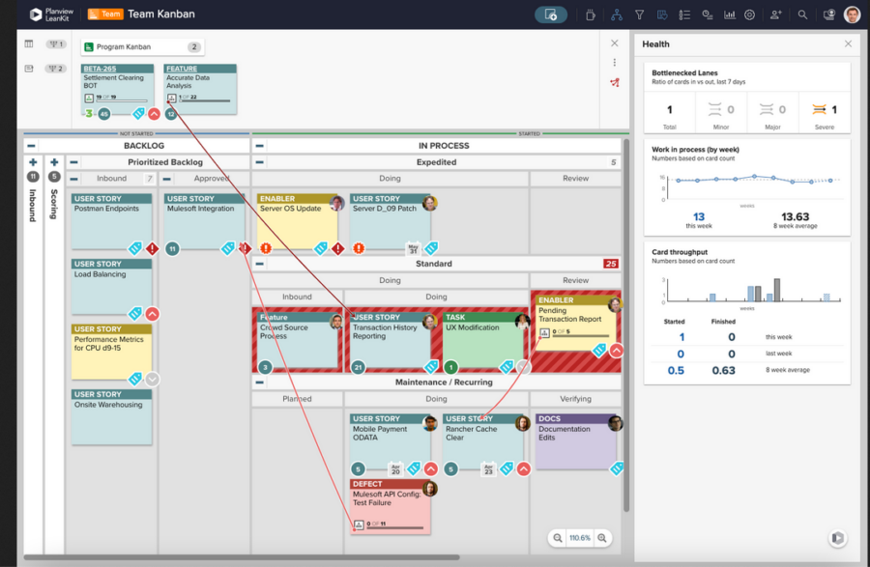Image resolution: width=870 pixels, height=567 pixels.
Task: Click the search magnifier in the top toolbar
Action: click(x=802, y=14)
